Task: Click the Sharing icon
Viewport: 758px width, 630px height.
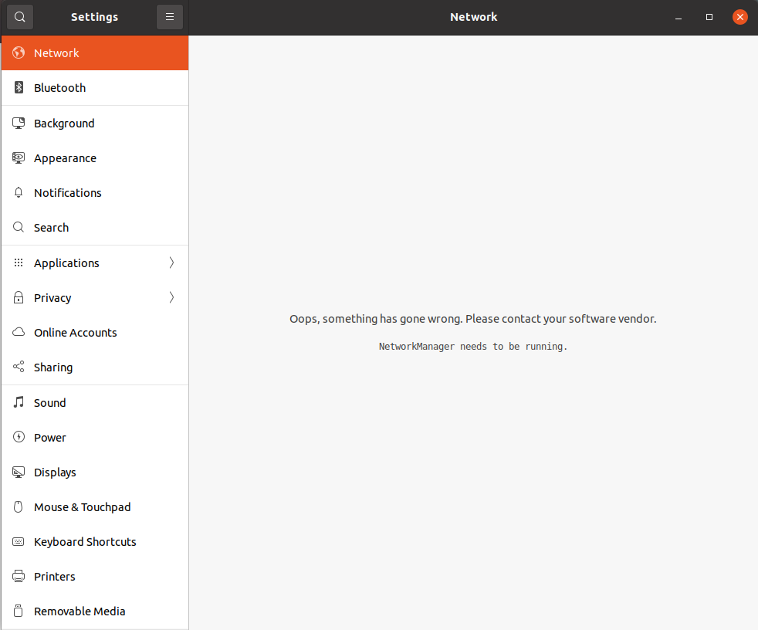Action: pyautogui.click(x=19, y=367)
